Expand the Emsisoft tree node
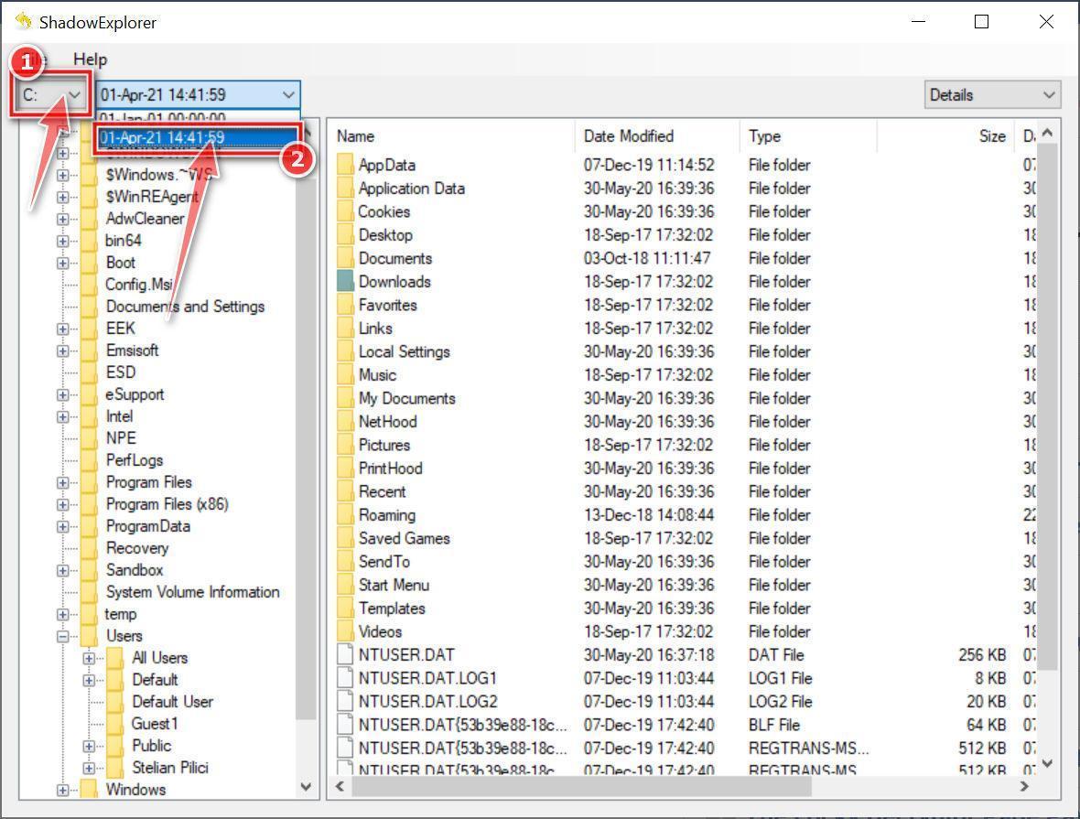The height and width of the screenshot is (819, 1080). [x=62, y=351]
